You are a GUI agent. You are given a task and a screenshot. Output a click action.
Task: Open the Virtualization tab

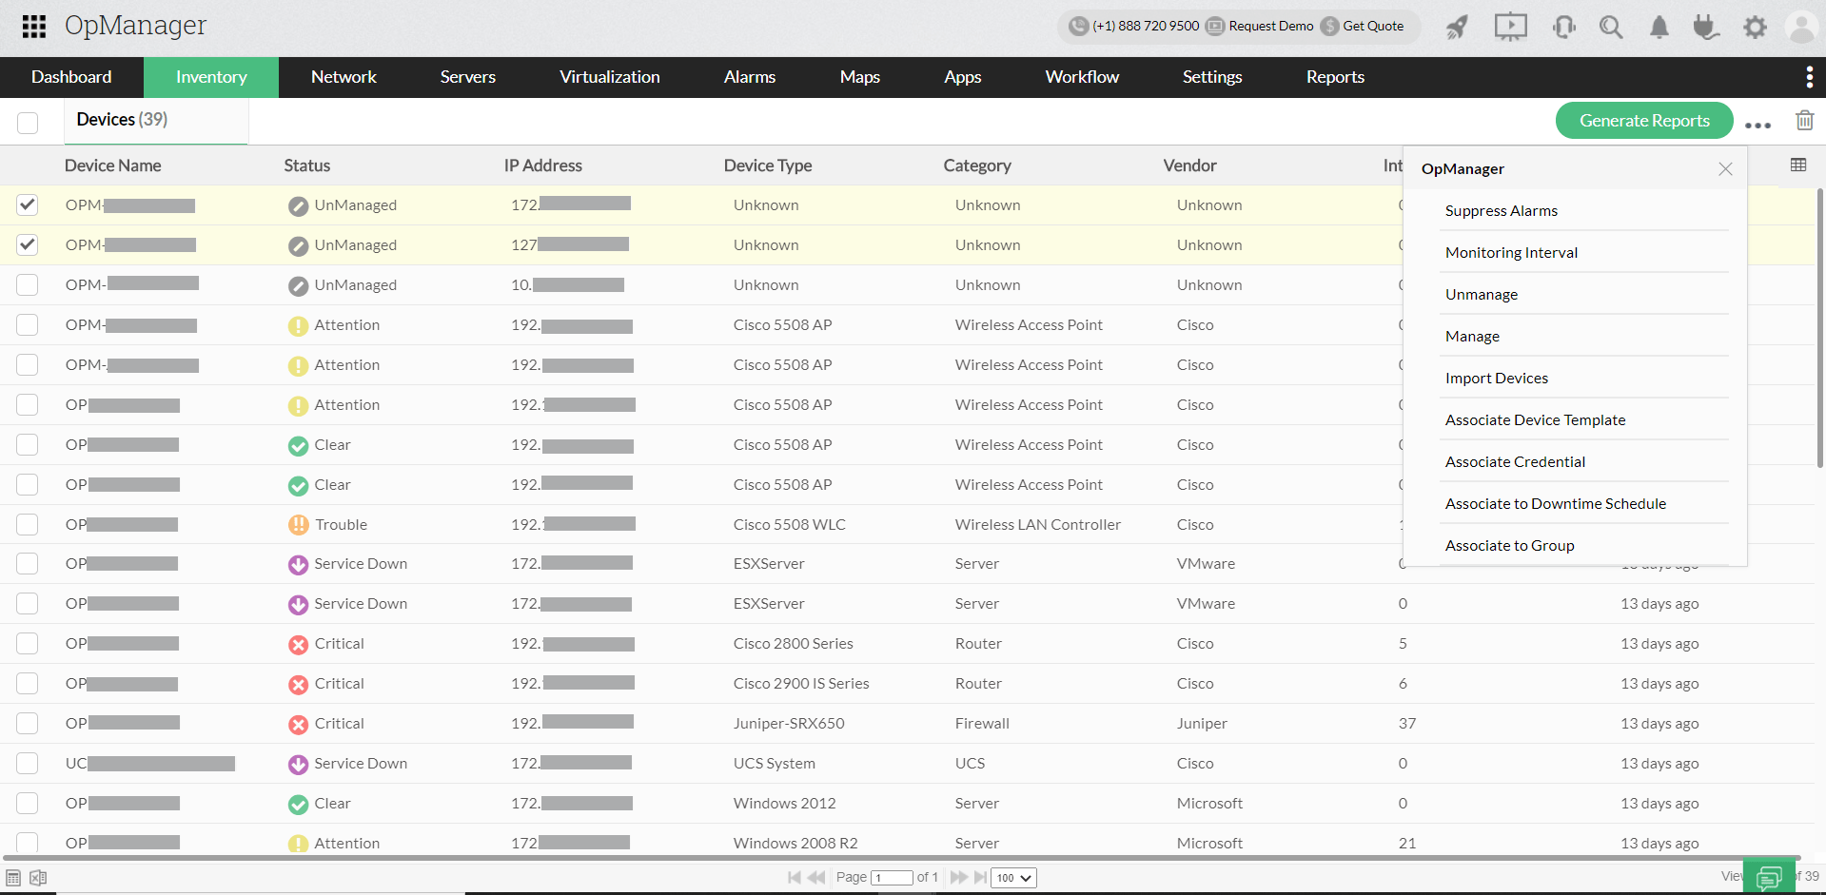610,77
